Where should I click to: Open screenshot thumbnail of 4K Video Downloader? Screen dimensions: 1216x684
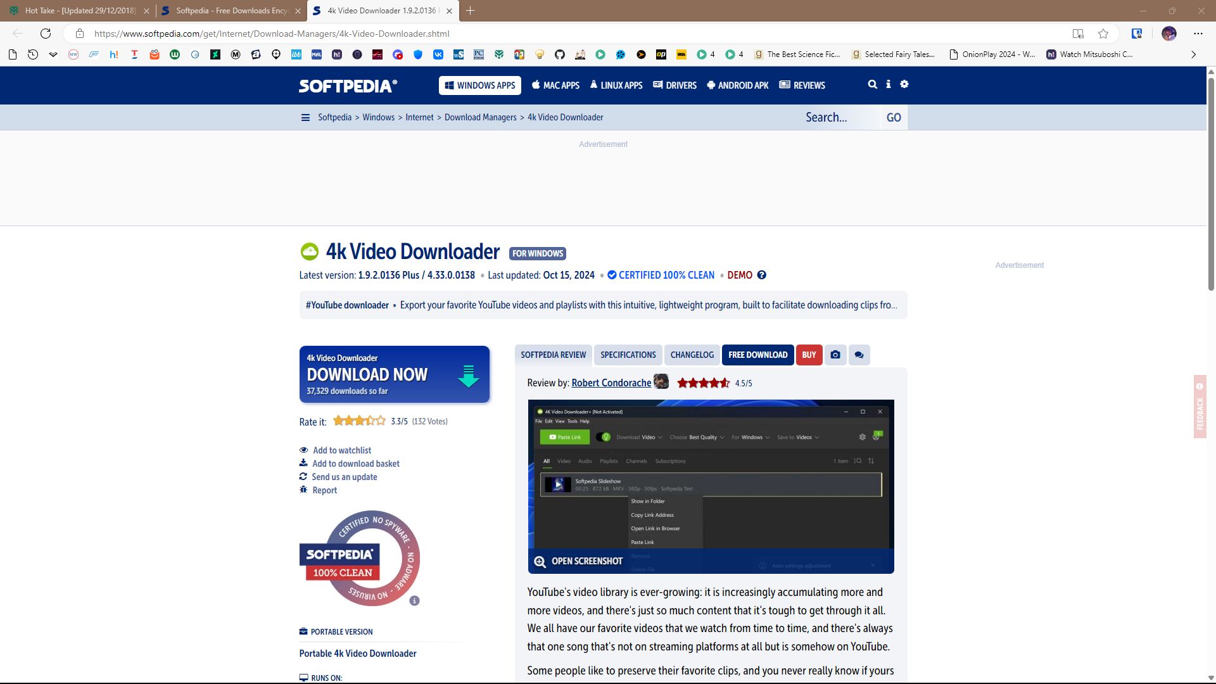click(x=711, y=486)
